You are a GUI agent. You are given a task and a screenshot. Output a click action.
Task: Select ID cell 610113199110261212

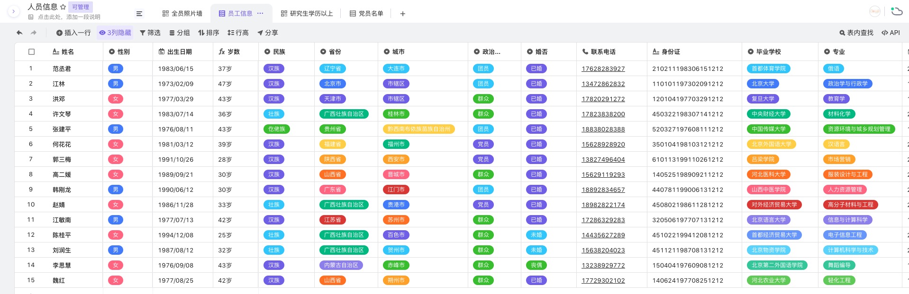(688, 159)
